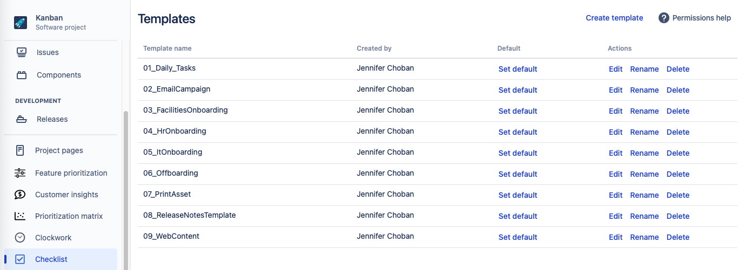Image resolution: width=745 pixels, height=270 pixels.
Task: Open the Issues icon in sidebar
Action: (22, 52)
